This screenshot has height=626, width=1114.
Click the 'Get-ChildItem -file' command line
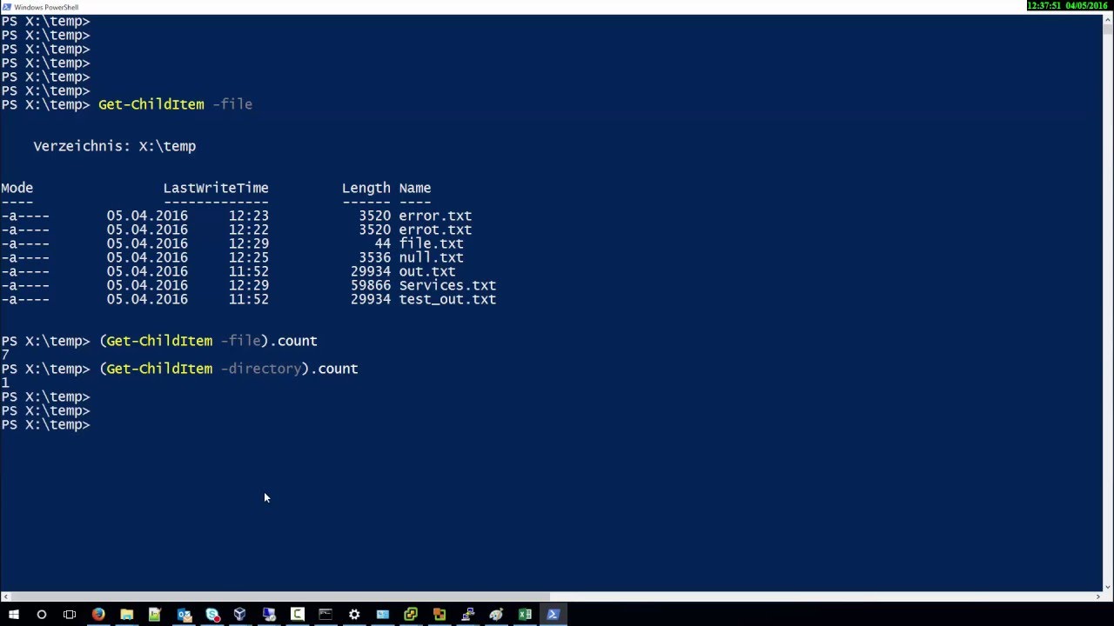(x=175, y=104)
